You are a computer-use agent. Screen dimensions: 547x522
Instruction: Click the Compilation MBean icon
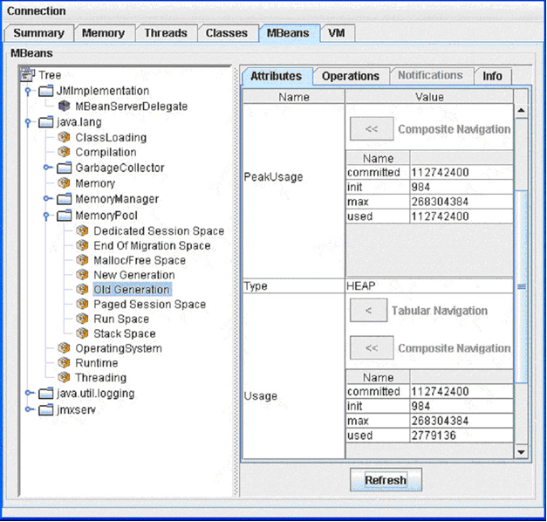point(64,153)
